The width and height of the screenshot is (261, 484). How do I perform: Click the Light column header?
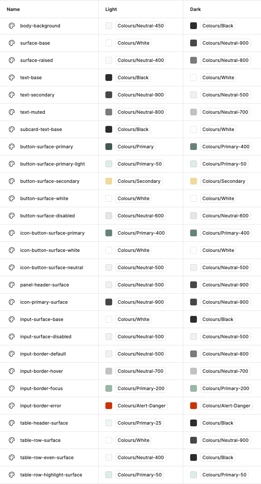click(x=110, y=9)
